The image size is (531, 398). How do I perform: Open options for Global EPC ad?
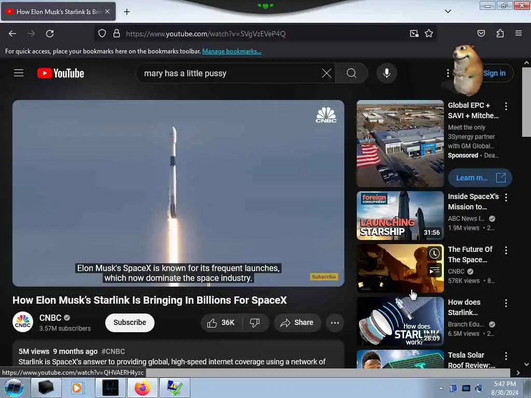[506, 106]
